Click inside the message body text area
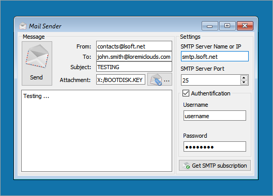This screenshot has width=273, height=196. [x=97, y=130]
